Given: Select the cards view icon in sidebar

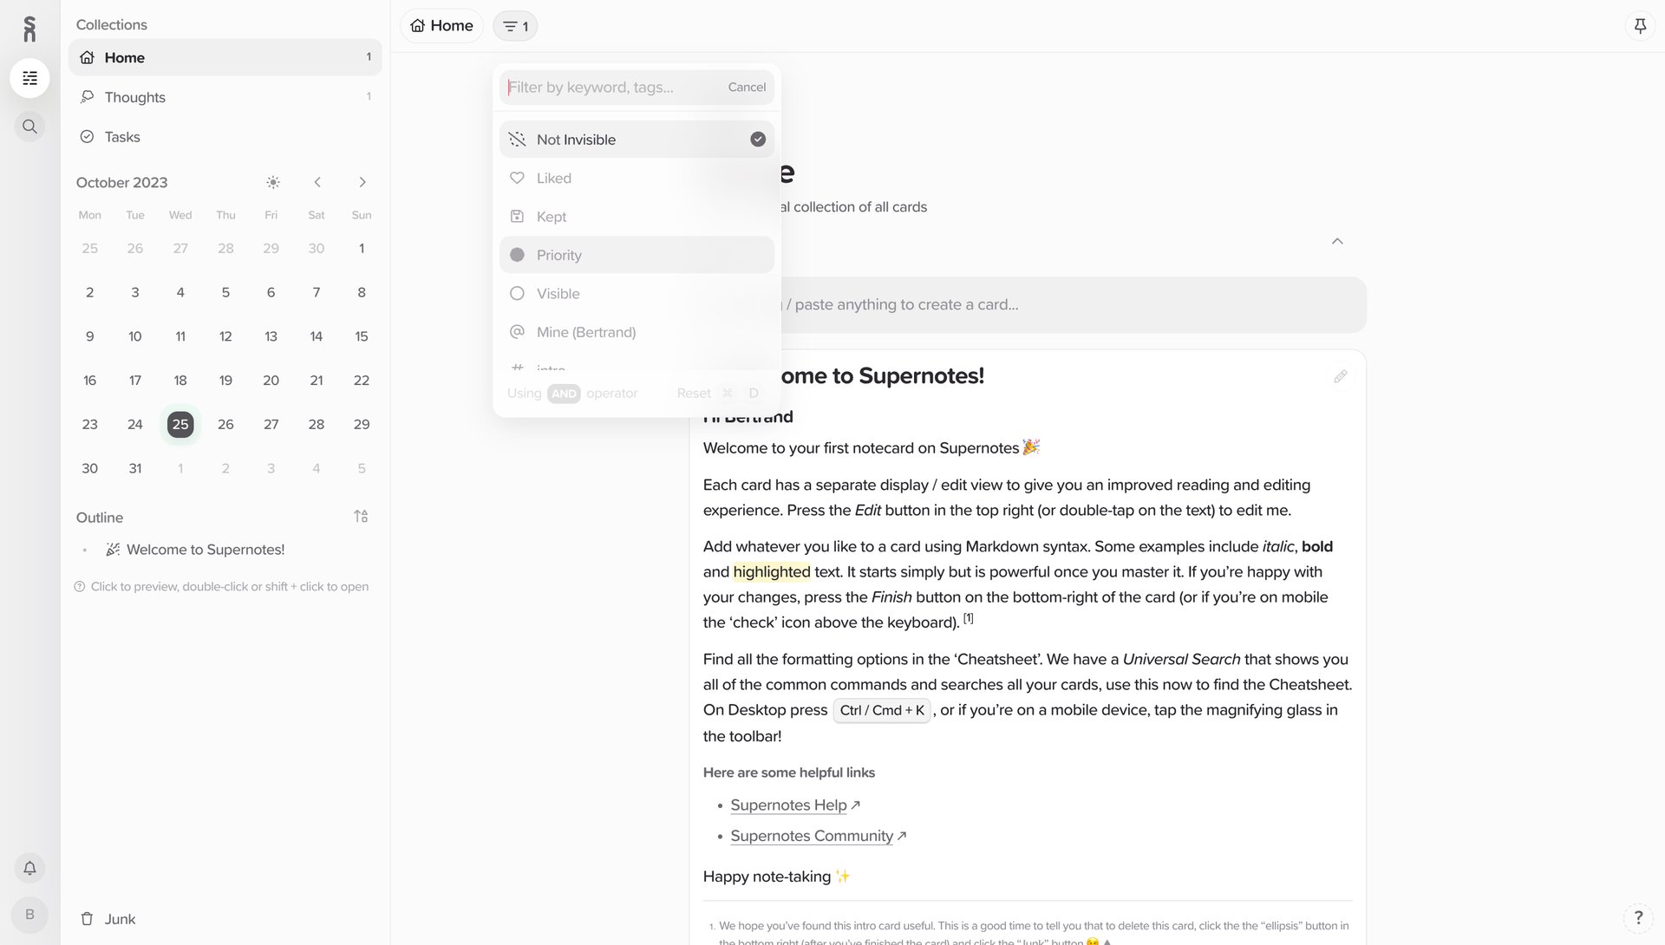Looking at the screenshot, I should click(29, 78).
